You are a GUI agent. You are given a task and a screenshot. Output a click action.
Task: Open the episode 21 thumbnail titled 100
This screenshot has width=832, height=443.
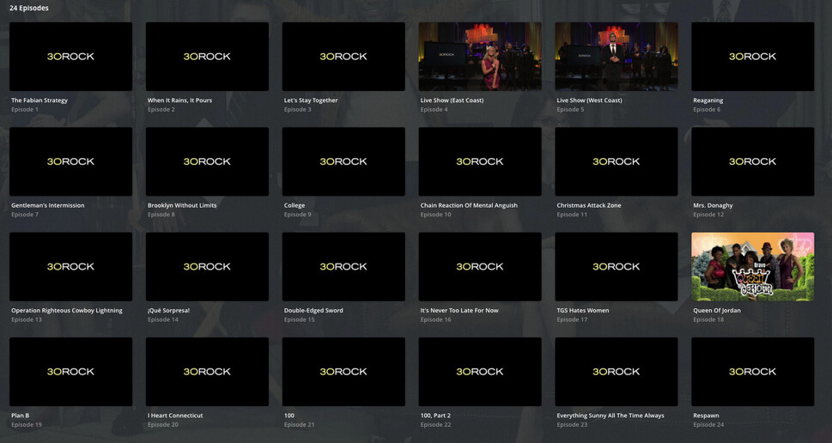pos(343,372)
